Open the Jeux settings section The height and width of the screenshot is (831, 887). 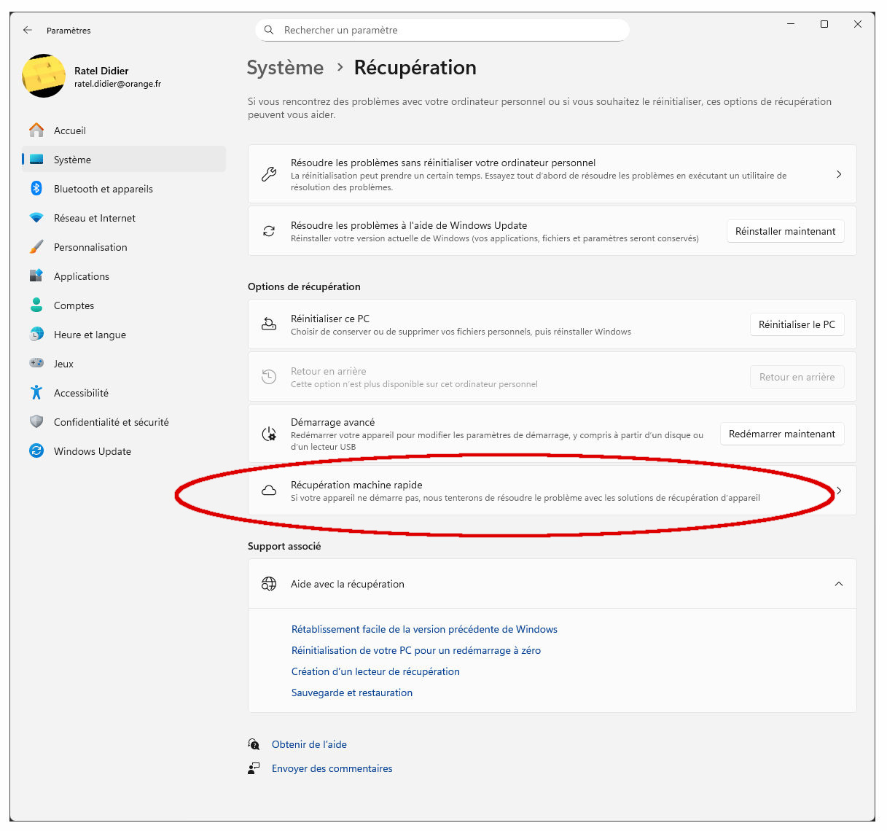(124, 364)
